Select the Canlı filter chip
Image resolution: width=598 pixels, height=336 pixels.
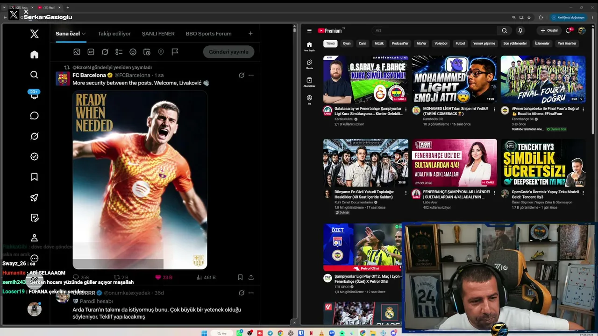click(x=362, y=43)
